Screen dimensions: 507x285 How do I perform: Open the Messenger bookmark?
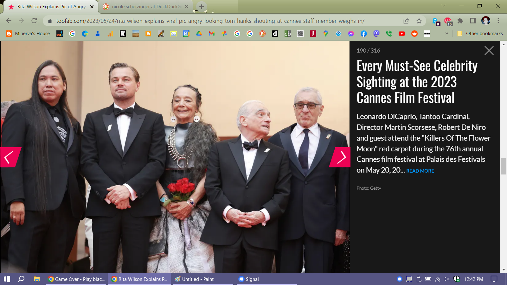click(351, 34)
